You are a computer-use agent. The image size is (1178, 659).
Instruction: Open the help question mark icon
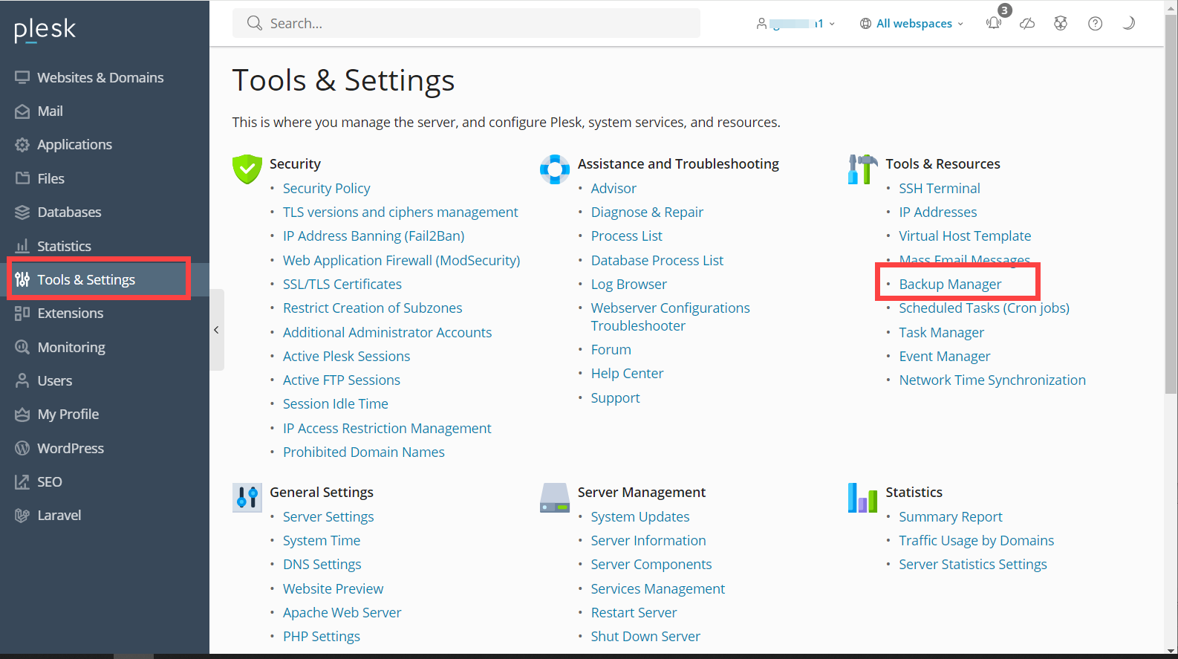[1095, 23]
